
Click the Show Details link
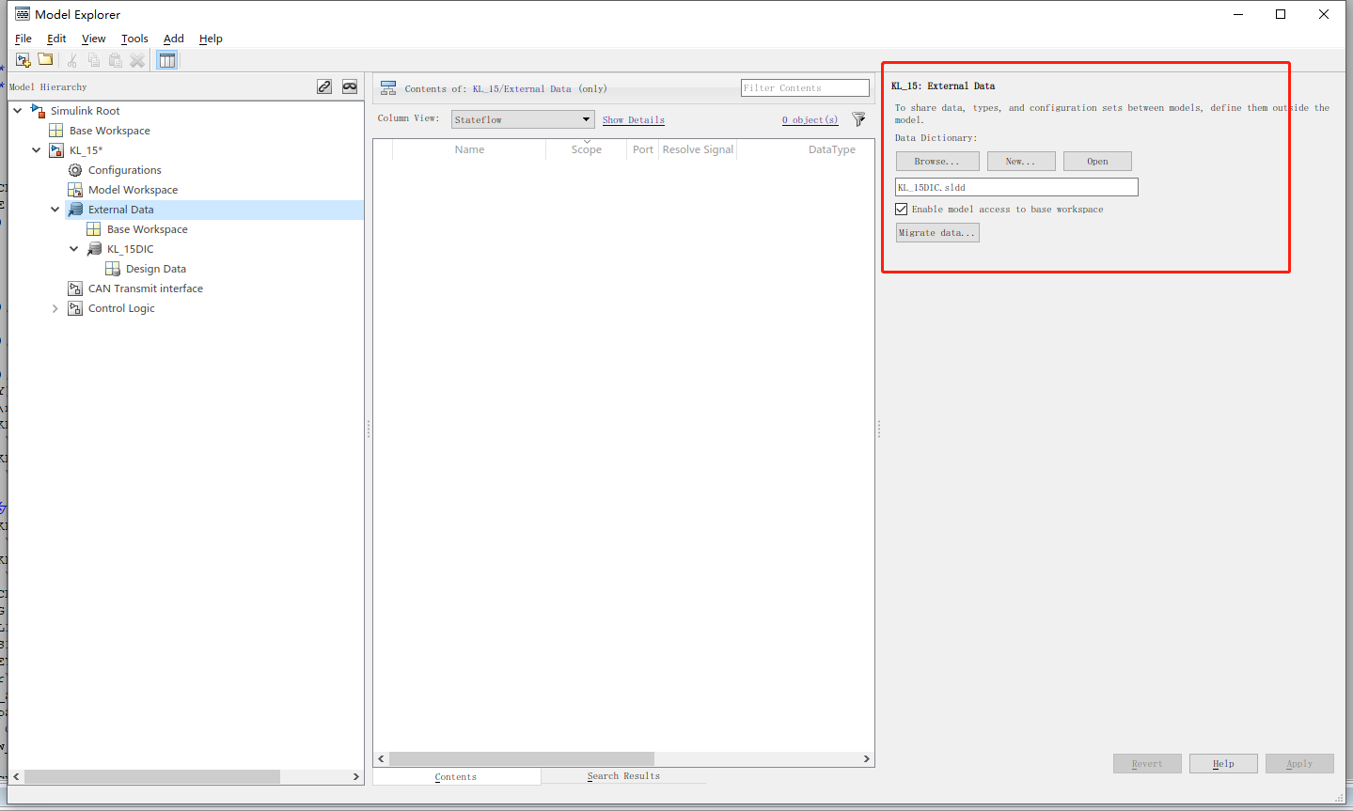[634, 120]
